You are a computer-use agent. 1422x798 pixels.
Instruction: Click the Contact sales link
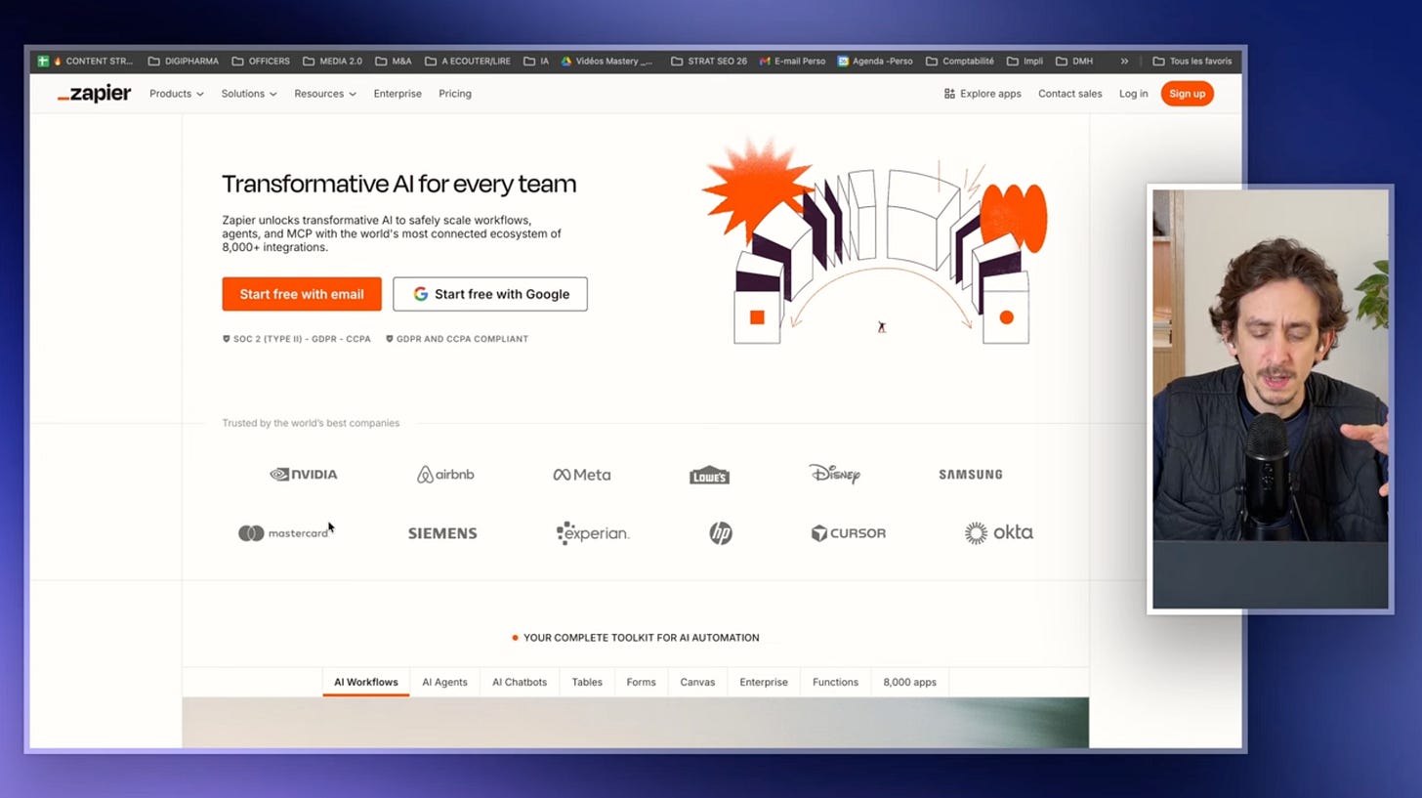[1069, 94]
